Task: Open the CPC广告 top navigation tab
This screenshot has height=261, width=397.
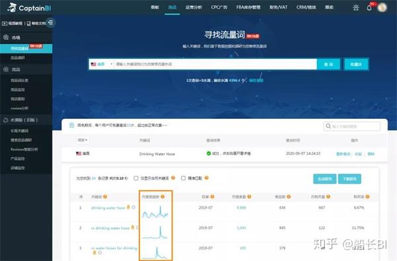Action: pos(219,7)
